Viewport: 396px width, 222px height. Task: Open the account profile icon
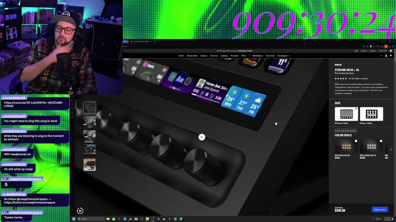click(x=386, y=56)
